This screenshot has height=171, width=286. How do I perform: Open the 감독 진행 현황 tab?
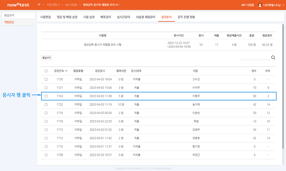tap(186, 17)
